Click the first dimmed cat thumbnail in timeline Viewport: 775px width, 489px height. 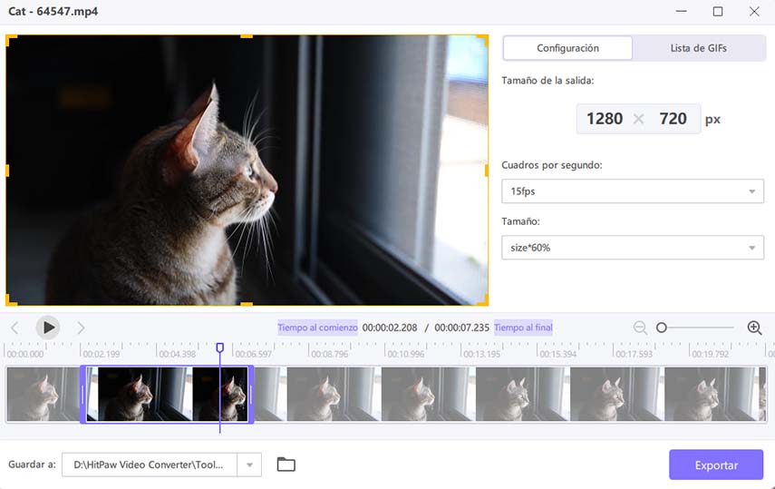tap(43, 395)
